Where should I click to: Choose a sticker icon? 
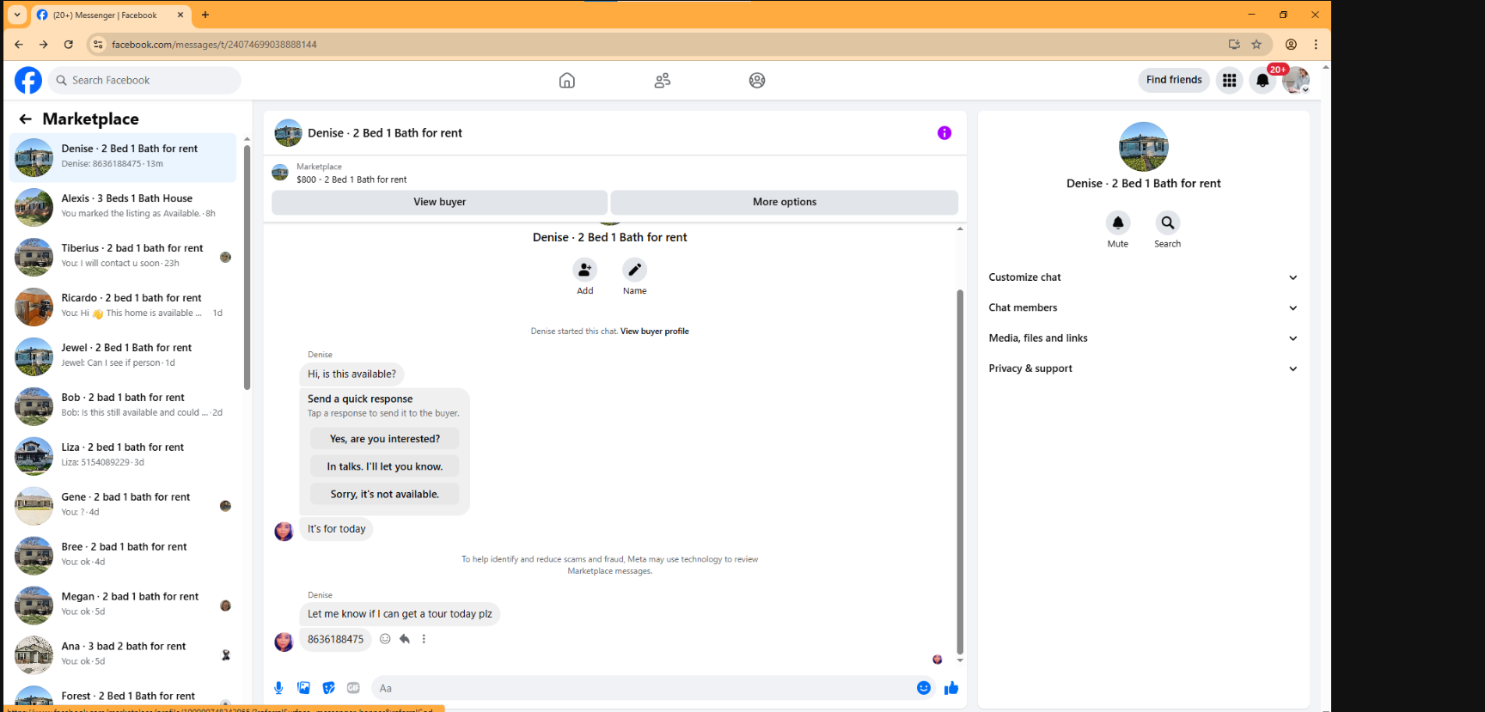(328, 688)
